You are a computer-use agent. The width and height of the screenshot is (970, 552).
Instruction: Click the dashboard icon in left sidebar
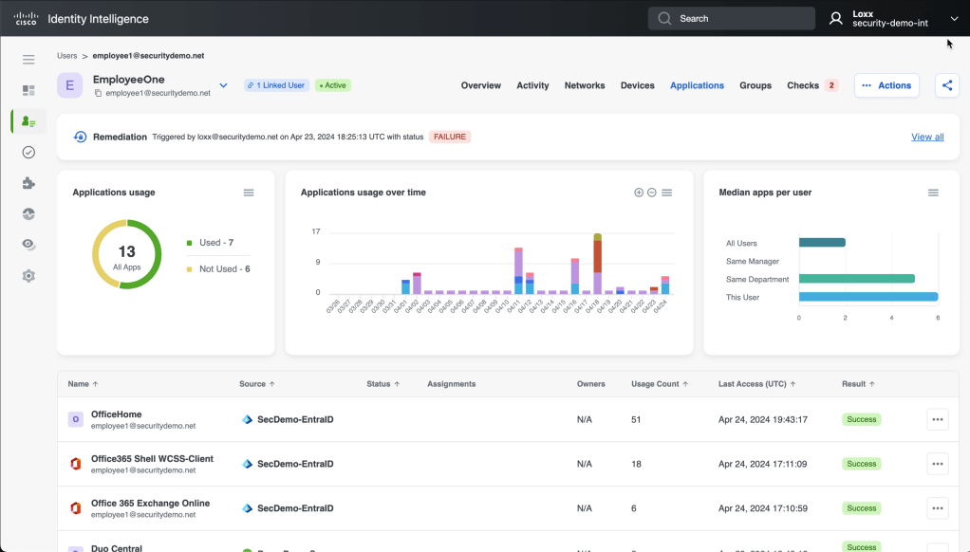click(x=28, y=90)
